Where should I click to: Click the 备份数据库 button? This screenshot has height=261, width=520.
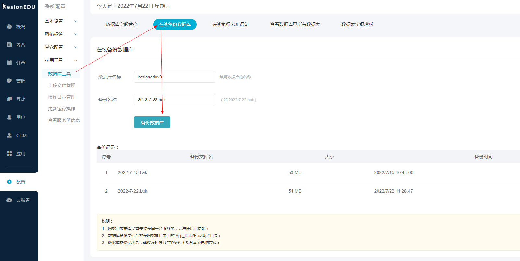pyautogui.click(x=152, y=122)
